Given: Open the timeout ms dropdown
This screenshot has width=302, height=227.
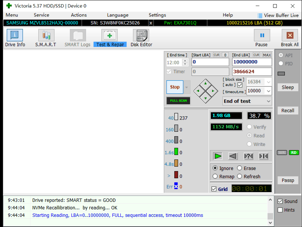Looking at the screenshot, I should [269, 91].
